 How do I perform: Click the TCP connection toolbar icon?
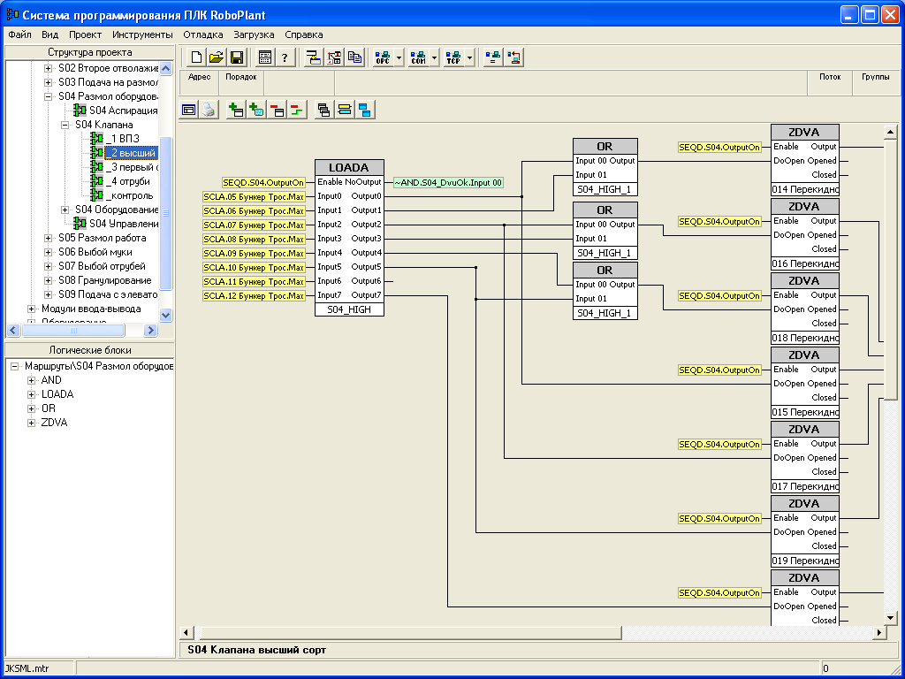click(x=453, y=57)
